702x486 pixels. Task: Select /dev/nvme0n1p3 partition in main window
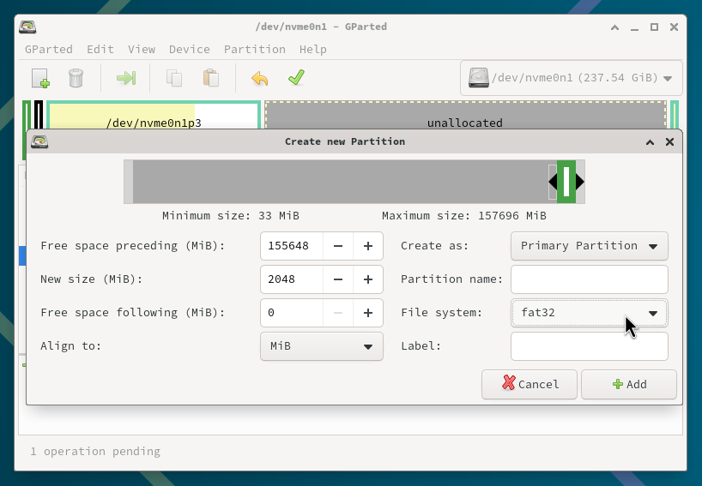pyautogui.click(x=154, y=116)
